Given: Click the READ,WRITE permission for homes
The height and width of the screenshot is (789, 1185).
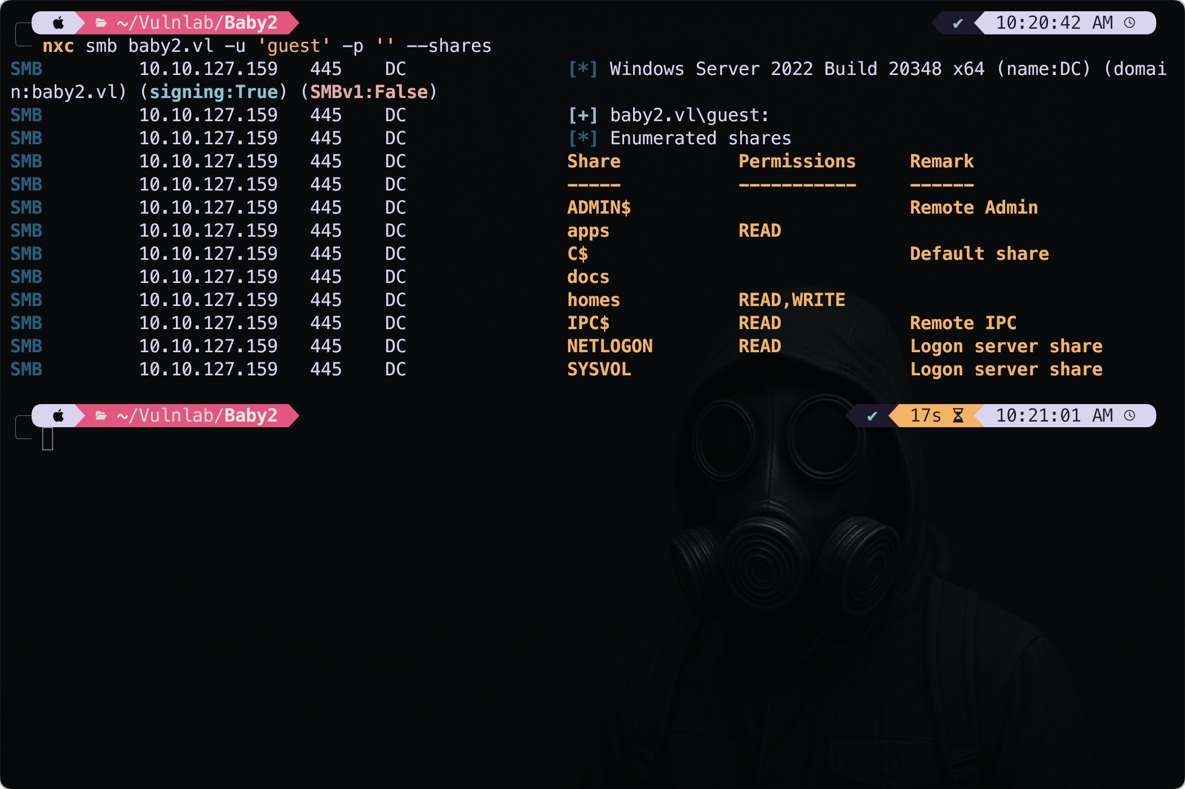Looking at the screenshot, I should click(792, 300).
